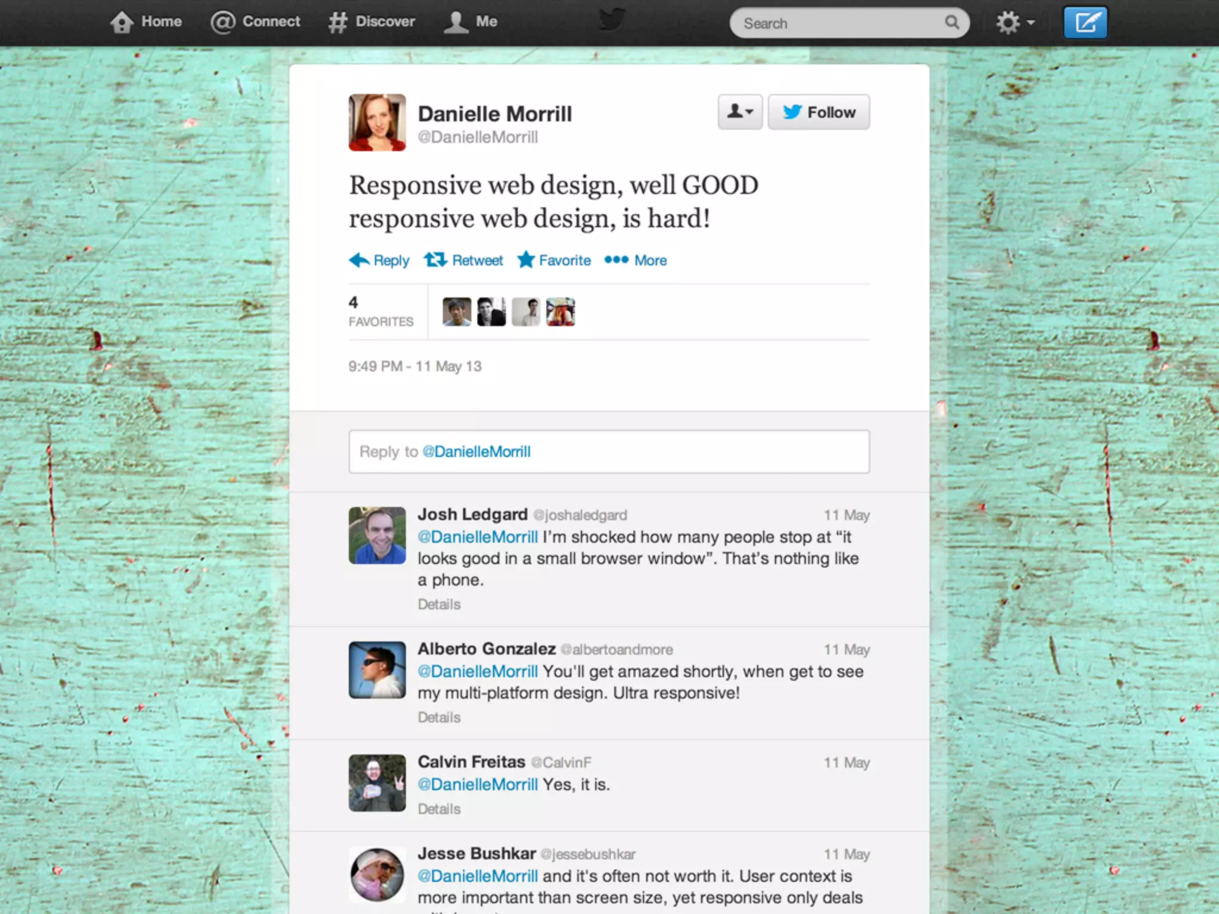Screen dimensions: 1219x914
Task: Open the Me profile tab
Action: pos(471,22)
